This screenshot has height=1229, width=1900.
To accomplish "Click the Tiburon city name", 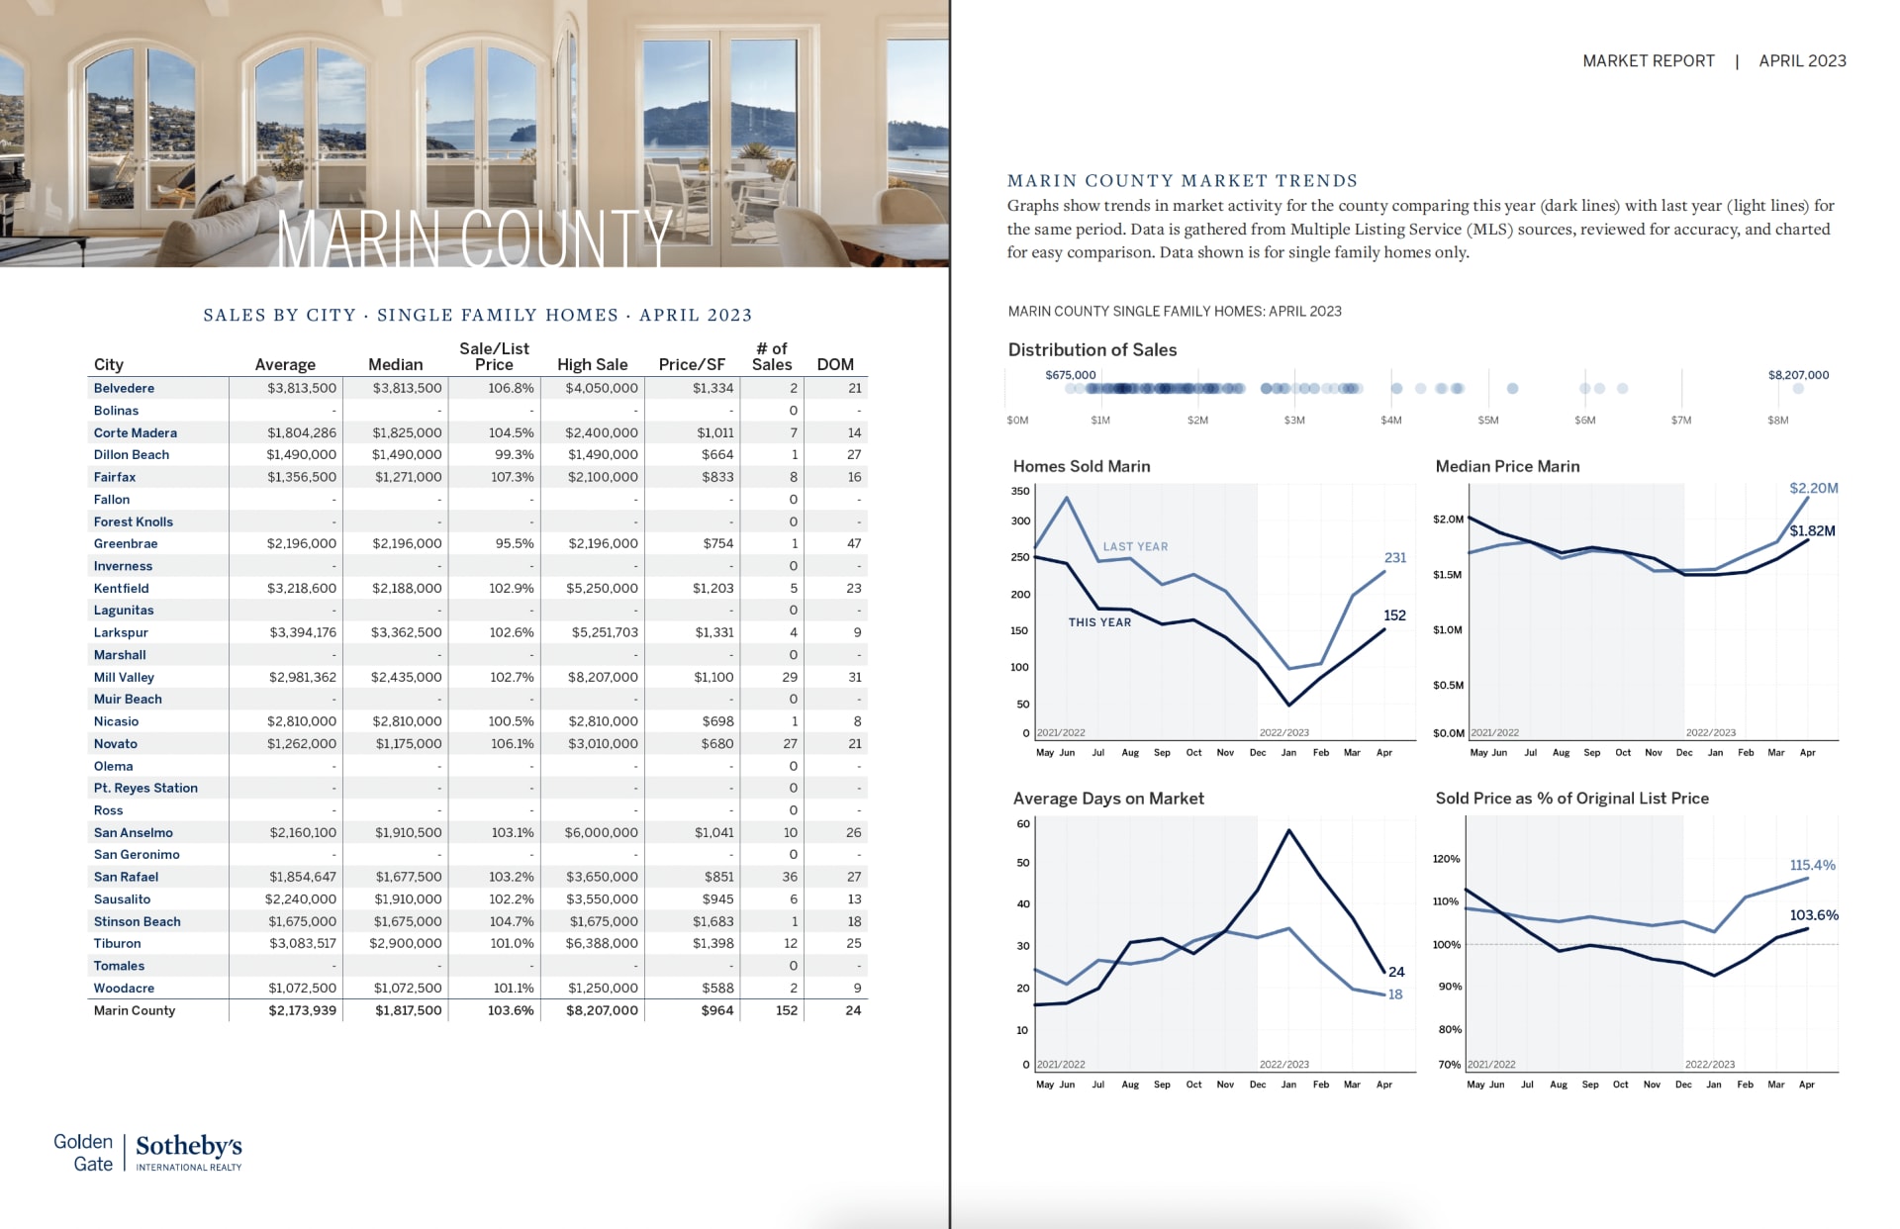I will click(117, 943).
